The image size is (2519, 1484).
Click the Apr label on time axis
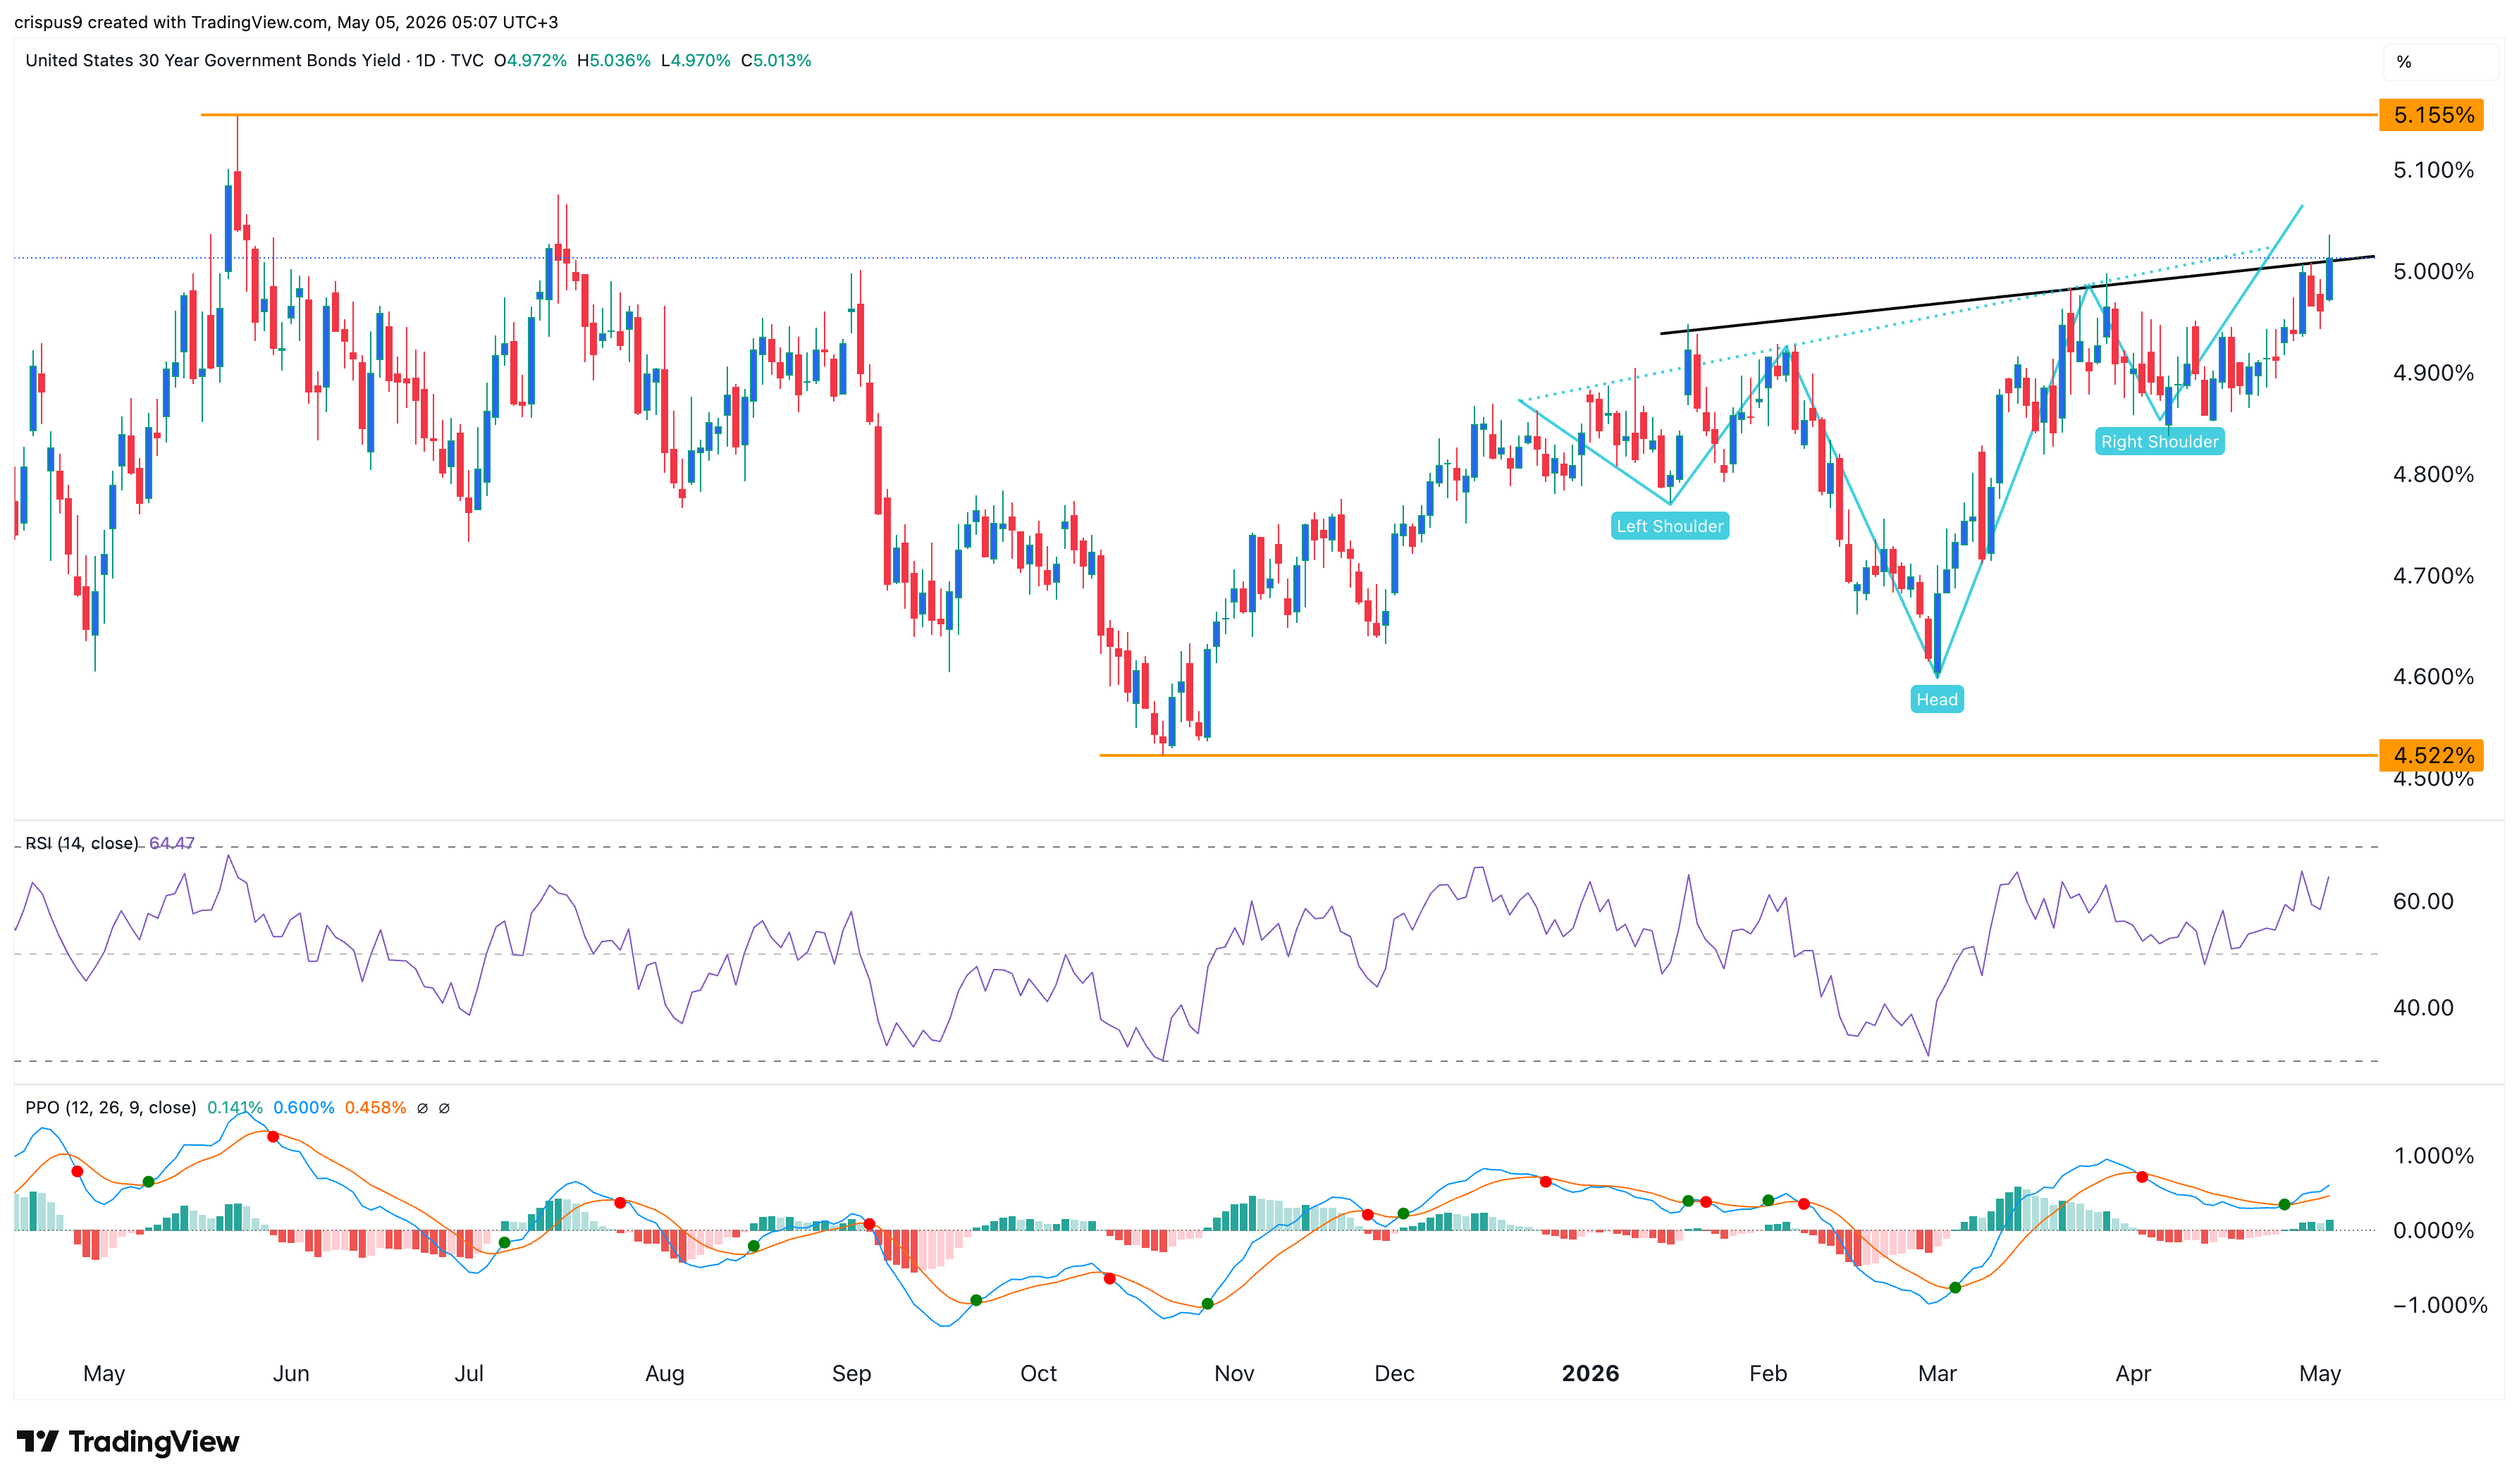click(2133, 1373)
